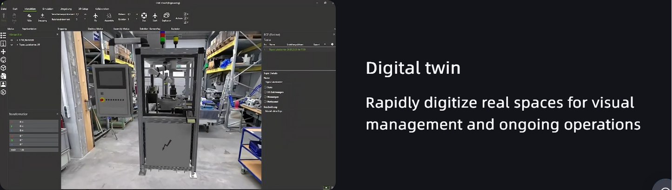The image size is (672, 190).
Task: Activate Fly desktop mode
Action: (95, 17)
